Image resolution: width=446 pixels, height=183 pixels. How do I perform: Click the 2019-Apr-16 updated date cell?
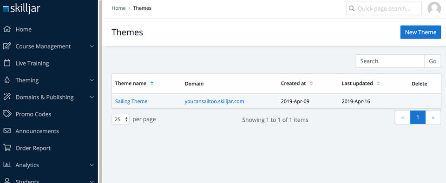356,101
